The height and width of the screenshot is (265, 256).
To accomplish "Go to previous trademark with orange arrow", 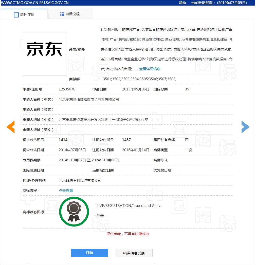I will 10,127.
